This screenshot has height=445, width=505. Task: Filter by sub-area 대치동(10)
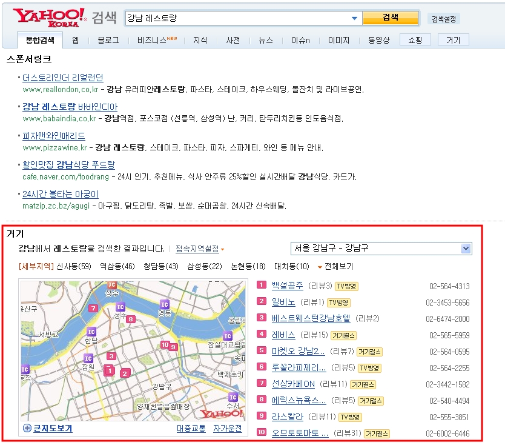click(x=292, y=266)
